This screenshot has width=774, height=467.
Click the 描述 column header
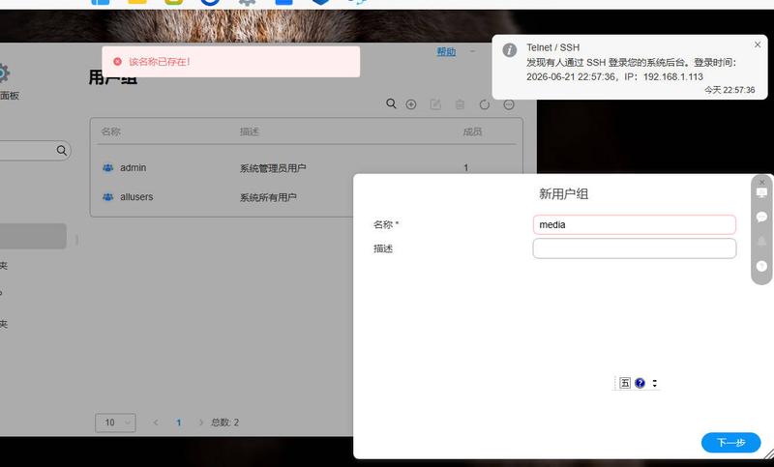(250, 131)
